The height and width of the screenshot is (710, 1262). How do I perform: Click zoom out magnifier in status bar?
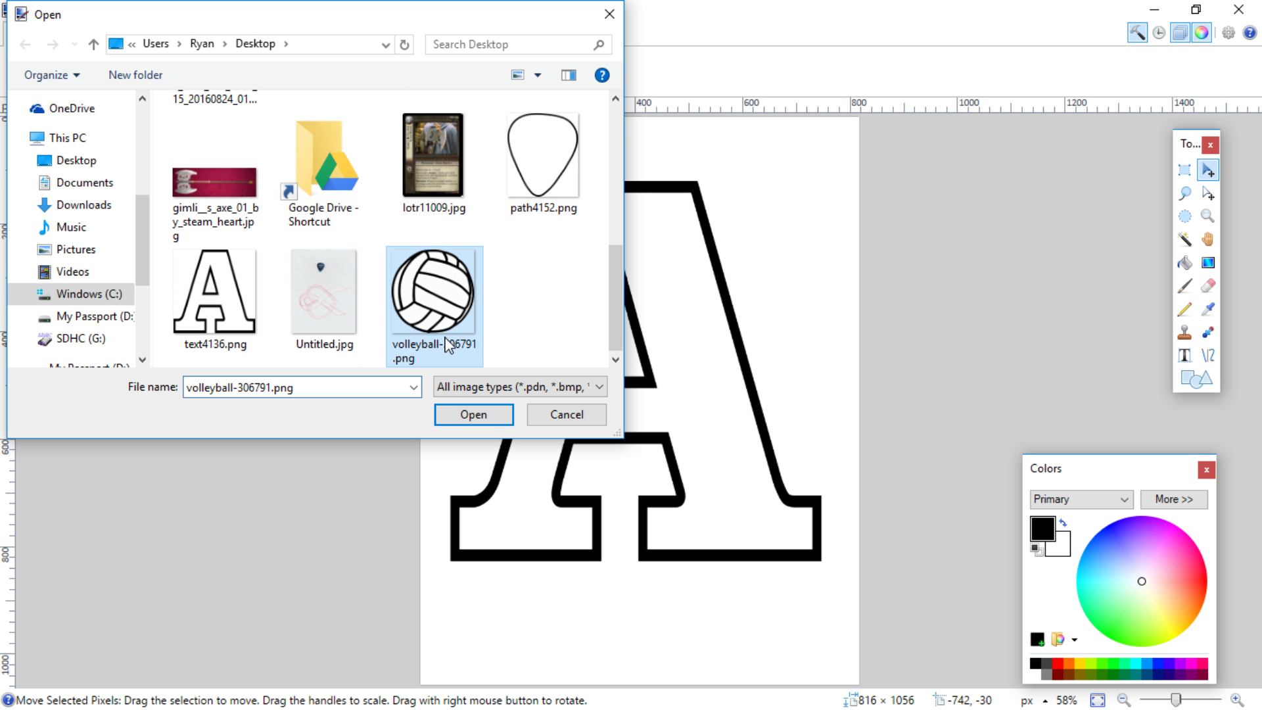point(1124,701)
